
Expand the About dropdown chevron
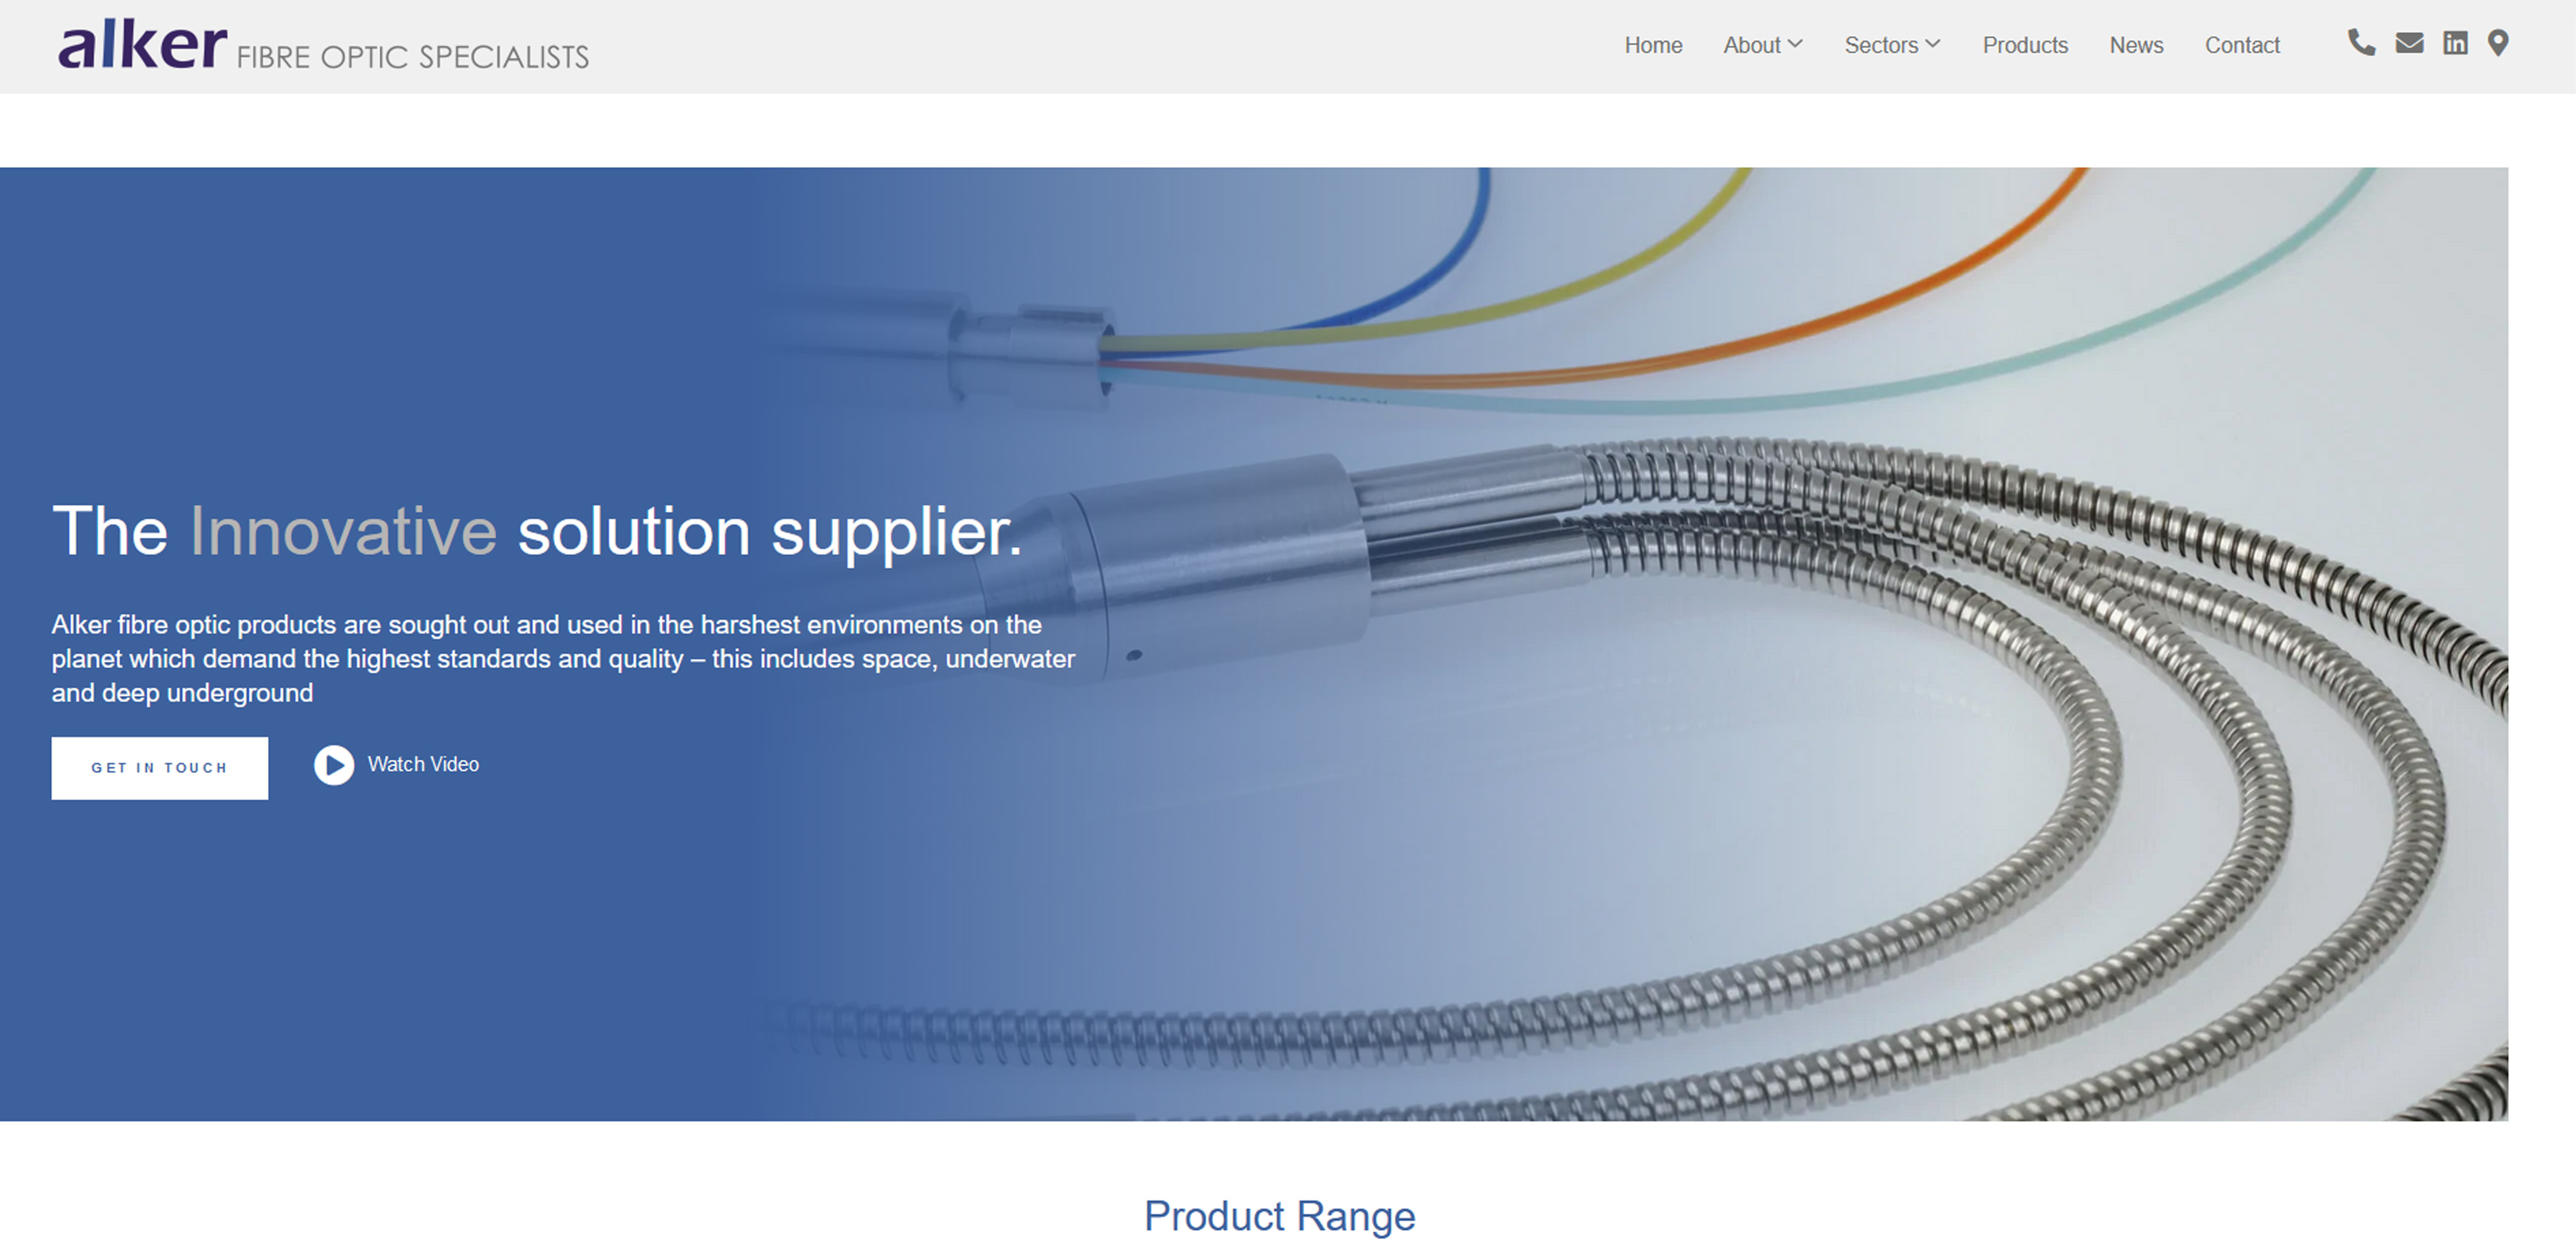pyautogui.click(x=1796, y=44)
